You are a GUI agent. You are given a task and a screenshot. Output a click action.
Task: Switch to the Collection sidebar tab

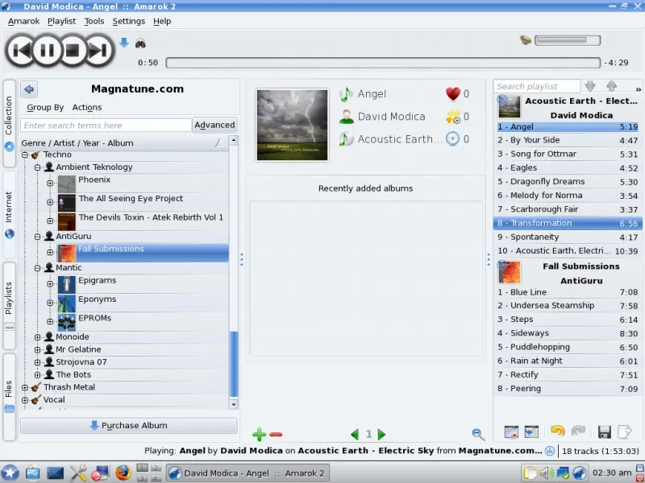(x=10, y=121)
